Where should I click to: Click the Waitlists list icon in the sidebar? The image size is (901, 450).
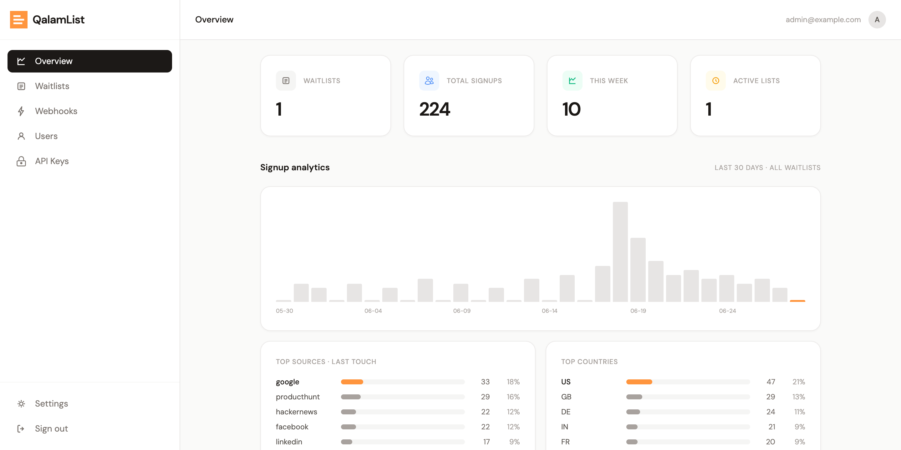21,86
